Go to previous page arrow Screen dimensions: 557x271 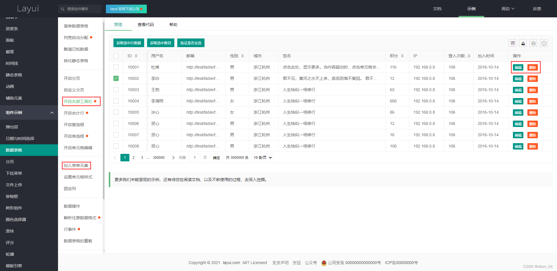[x=115, y=158]
